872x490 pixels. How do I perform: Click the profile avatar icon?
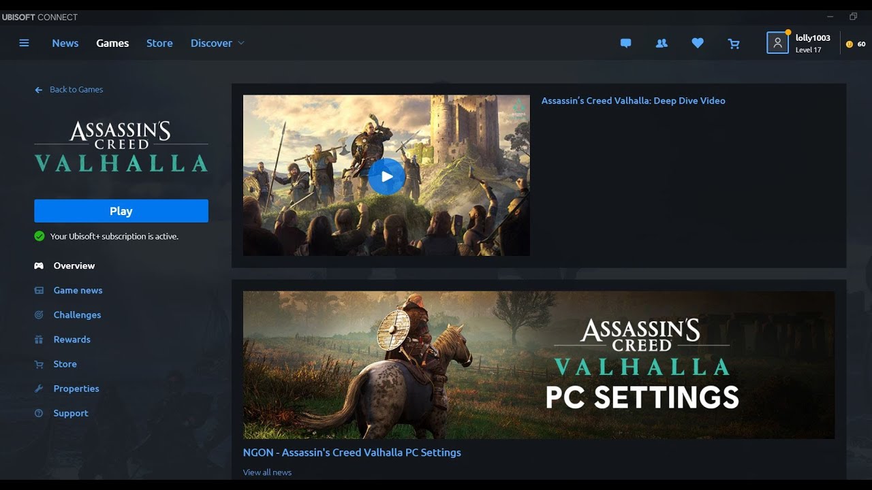tap(777, 43)
